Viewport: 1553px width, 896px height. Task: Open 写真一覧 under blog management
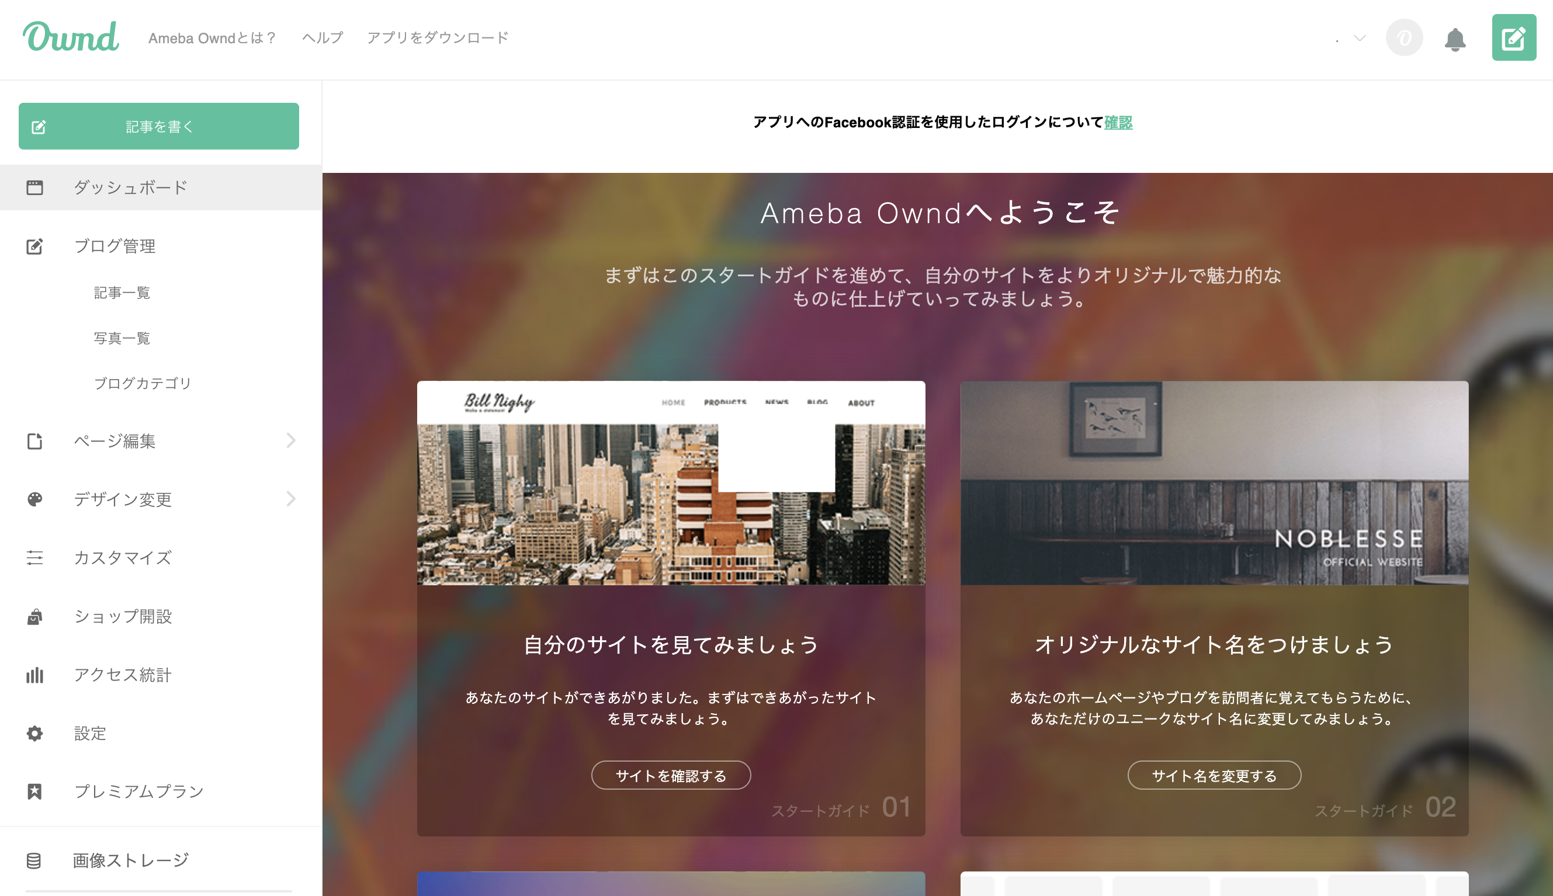[122, 337]
